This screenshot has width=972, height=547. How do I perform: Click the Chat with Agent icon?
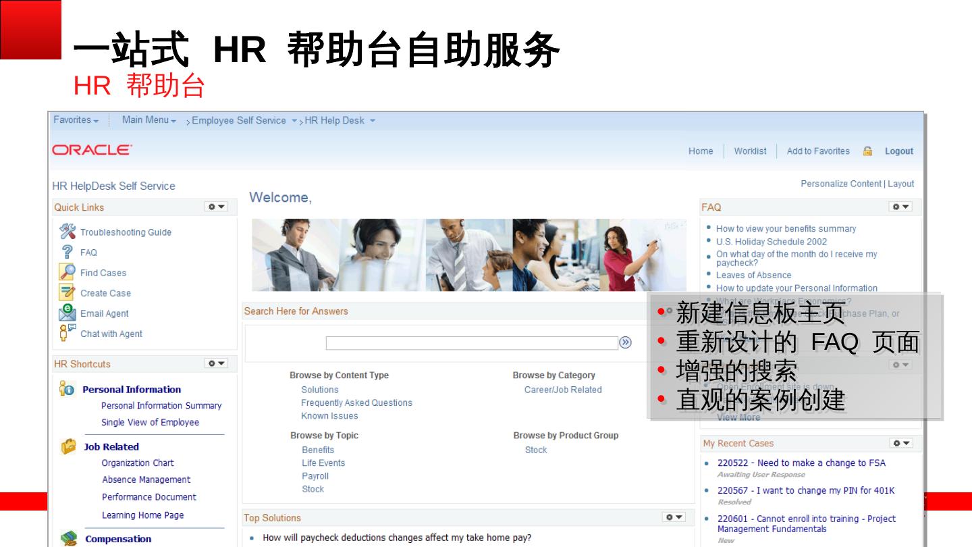67,333
